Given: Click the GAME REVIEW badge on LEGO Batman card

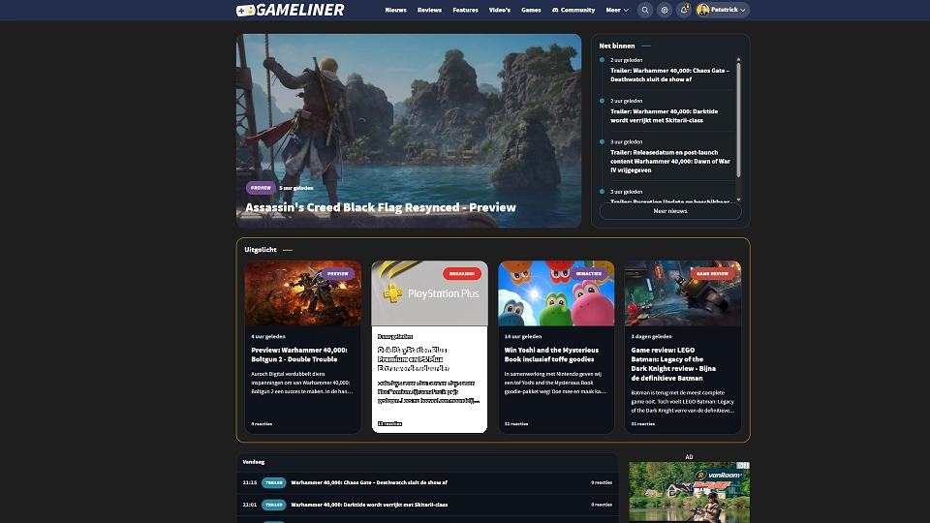Looking at the screenshot, I should click(712, 274).
